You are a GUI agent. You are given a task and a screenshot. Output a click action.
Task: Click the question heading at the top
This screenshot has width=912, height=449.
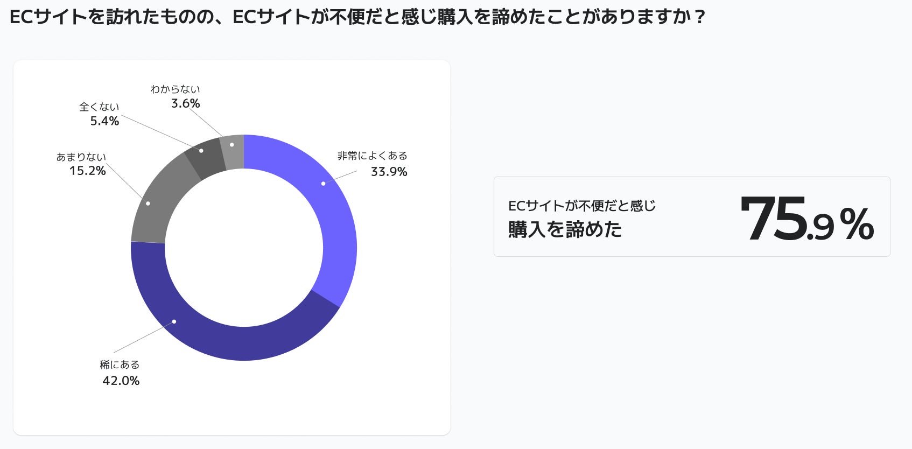click(357, 17)
